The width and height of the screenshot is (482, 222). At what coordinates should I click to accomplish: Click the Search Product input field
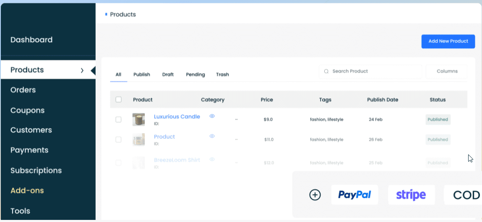point(370,71)
